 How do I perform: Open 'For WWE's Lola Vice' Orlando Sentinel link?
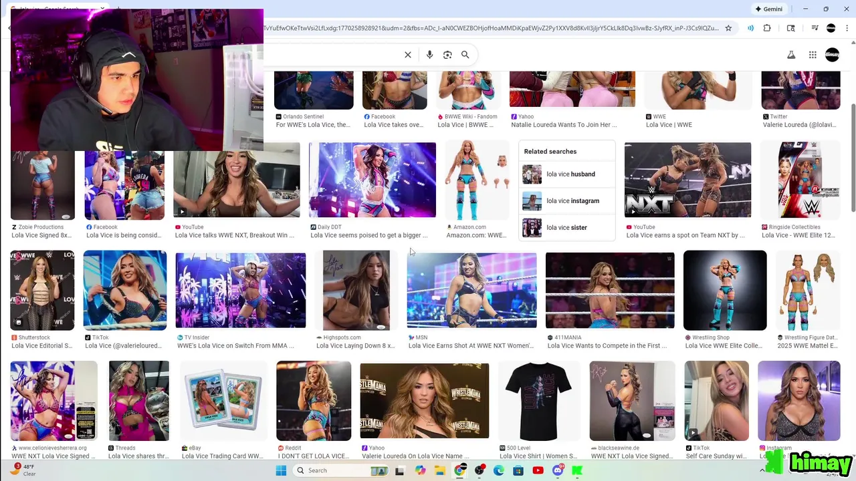pos(313,125)
